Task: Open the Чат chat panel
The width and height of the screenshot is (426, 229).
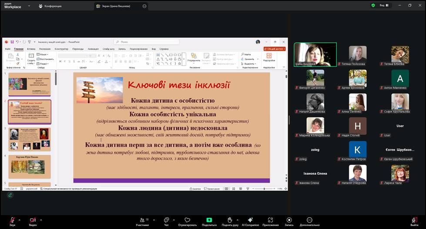Action: pyautogui.click(x=166, y=220)
